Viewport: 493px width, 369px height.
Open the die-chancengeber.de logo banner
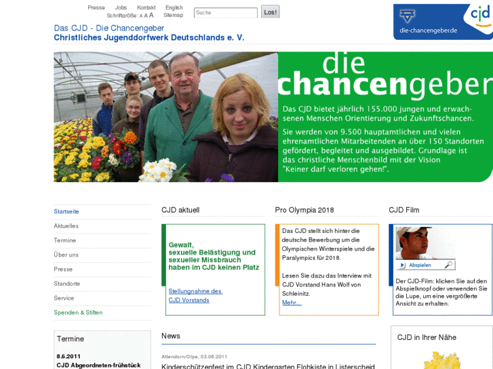pos(443,22)
